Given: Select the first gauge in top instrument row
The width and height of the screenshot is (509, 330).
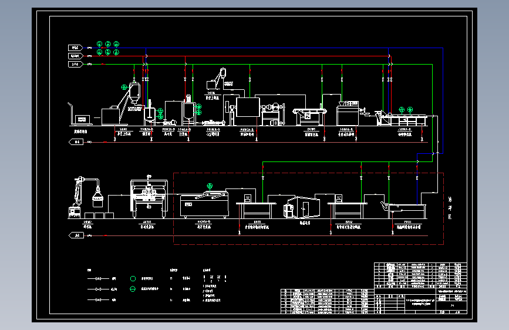Looking at the screenshot, I should pyautogui.click(x=100, y=43).
